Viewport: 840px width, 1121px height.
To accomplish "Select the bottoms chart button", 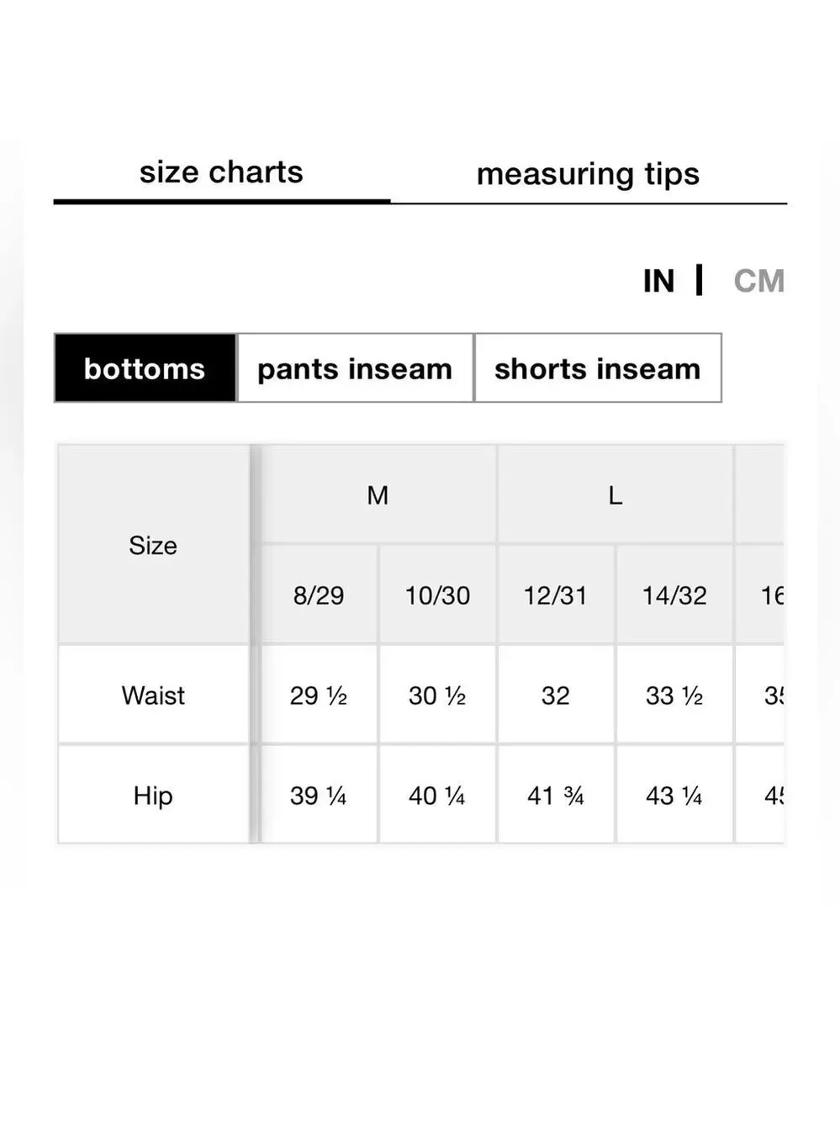I will [145, 368].
